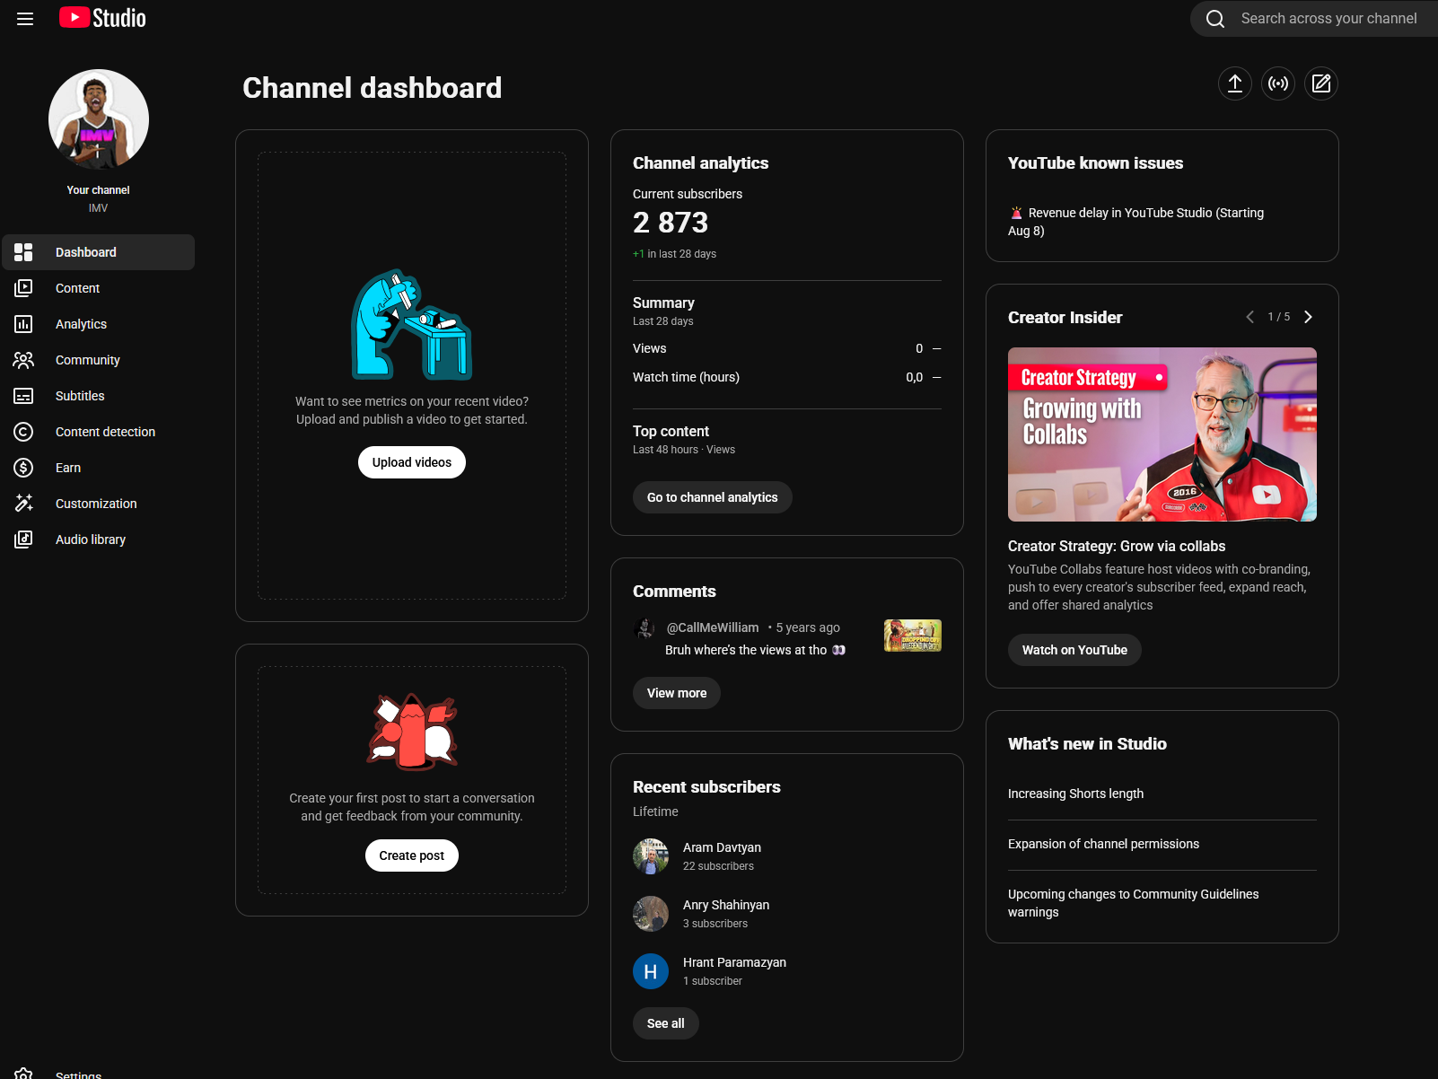
Task: Click the Content detection copyright icon
Action: pyautogui.click(x=23, y=432)
